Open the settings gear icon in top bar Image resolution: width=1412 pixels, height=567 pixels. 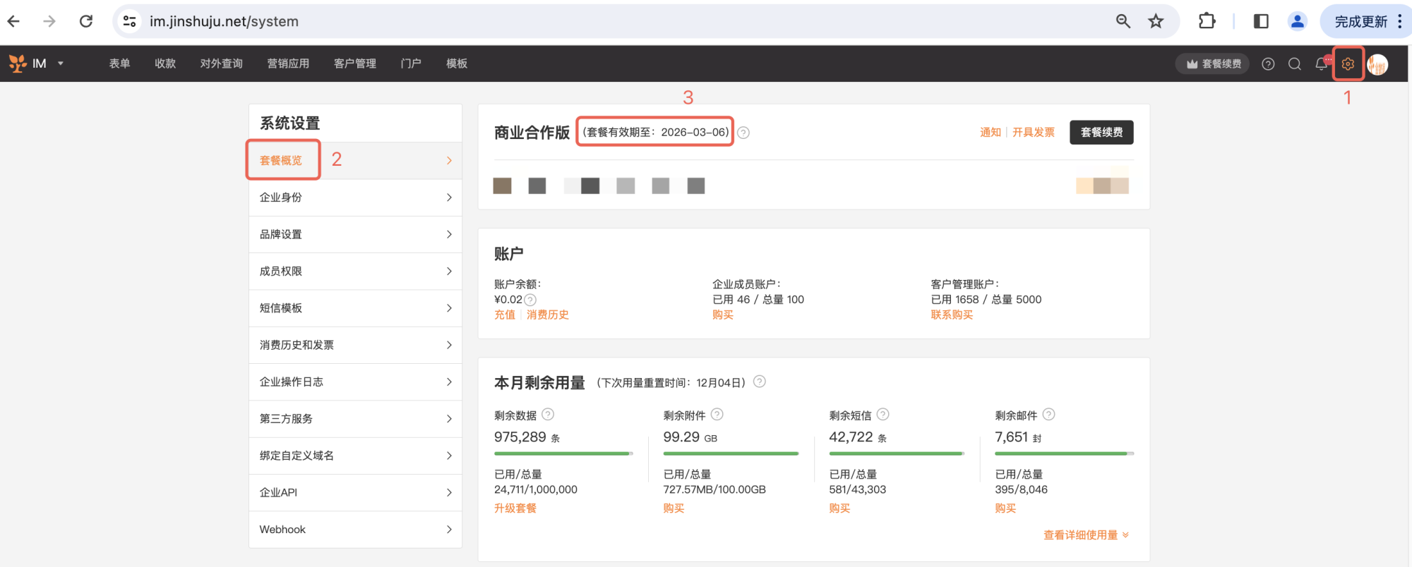(1348, 64)
